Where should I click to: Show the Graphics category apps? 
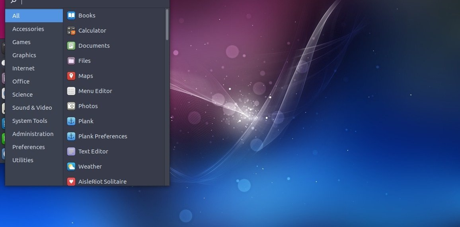[x=24, y=55]
